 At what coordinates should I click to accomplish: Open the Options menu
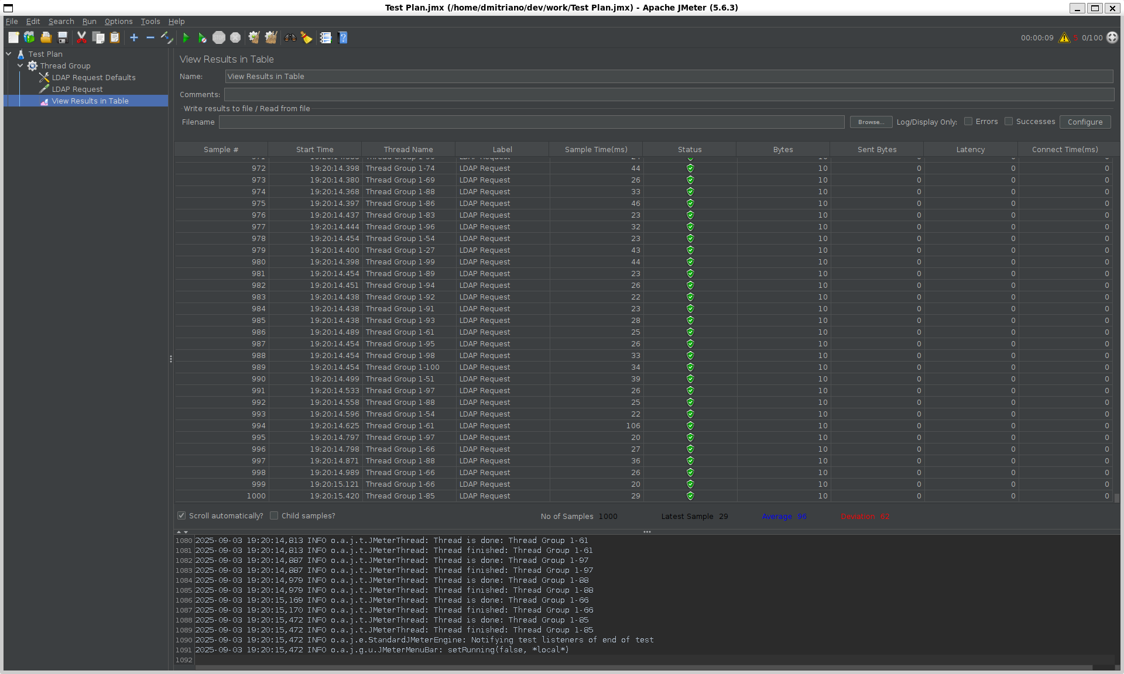tap(118, 21)
